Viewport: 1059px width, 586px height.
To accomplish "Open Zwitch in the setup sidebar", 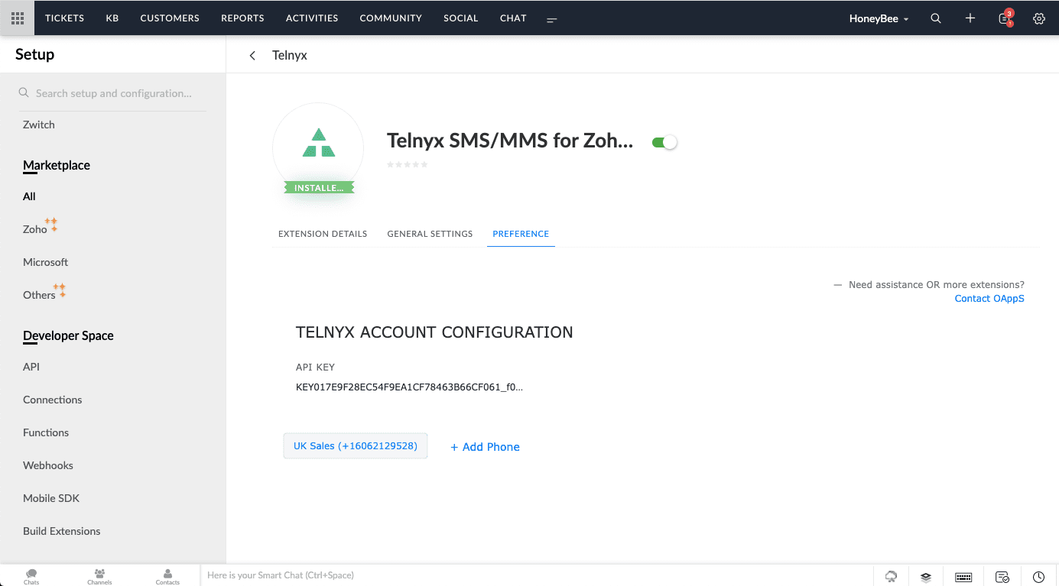I will point(39,125).
